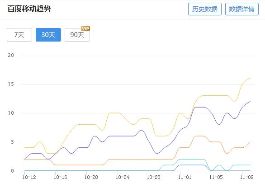Click the 11-09 date tick label
Image resolution: width=265 pixels, height=192 pixels.
click(x=247, y=177)
